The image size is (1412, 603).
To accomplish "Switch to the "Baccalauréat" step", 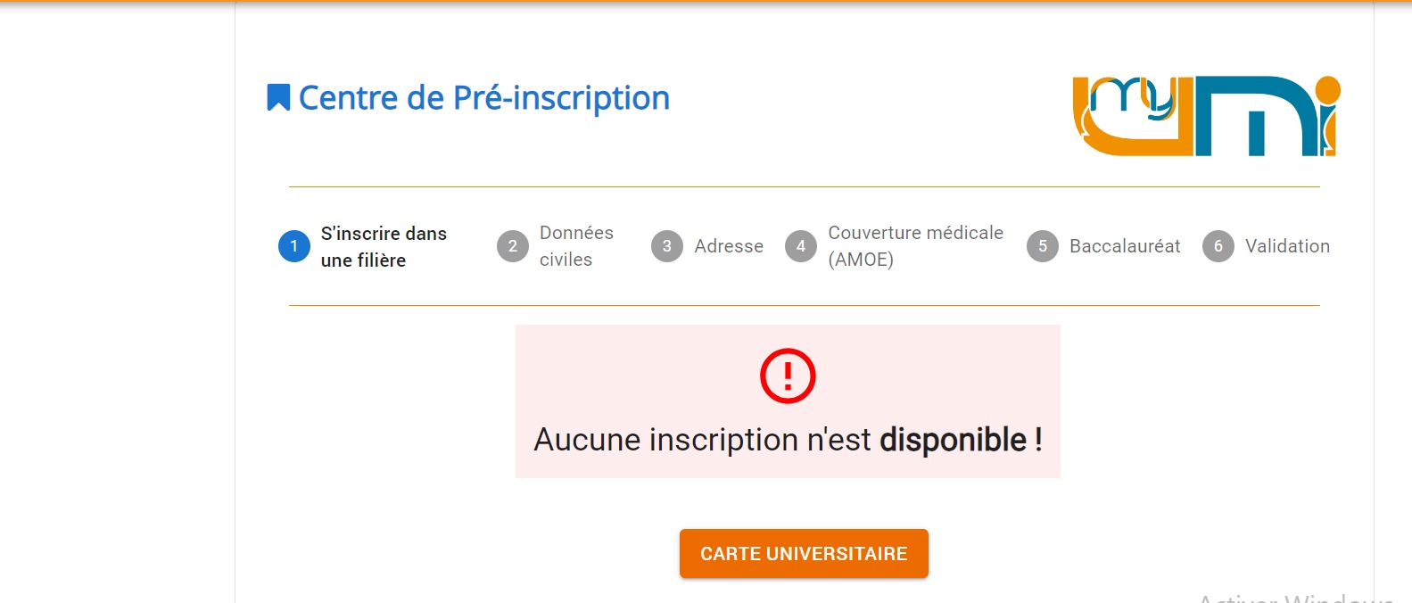I will point(1125,246).
